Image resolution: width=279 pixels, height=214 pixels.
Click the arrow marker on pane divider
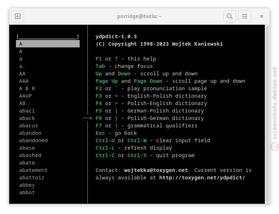87,118
